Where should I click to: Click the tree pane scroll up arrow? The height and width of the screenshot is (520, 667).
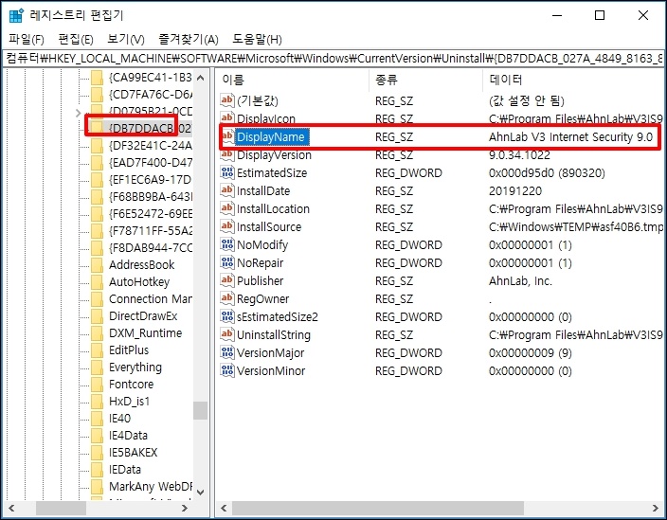(200, 79)
